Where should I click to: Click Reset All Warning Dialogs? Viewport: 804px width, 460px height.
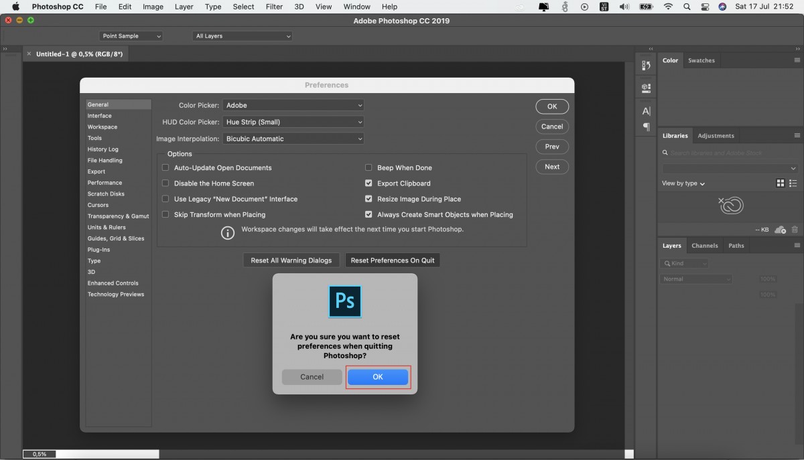pyautogui.click(x=291, y=260)
